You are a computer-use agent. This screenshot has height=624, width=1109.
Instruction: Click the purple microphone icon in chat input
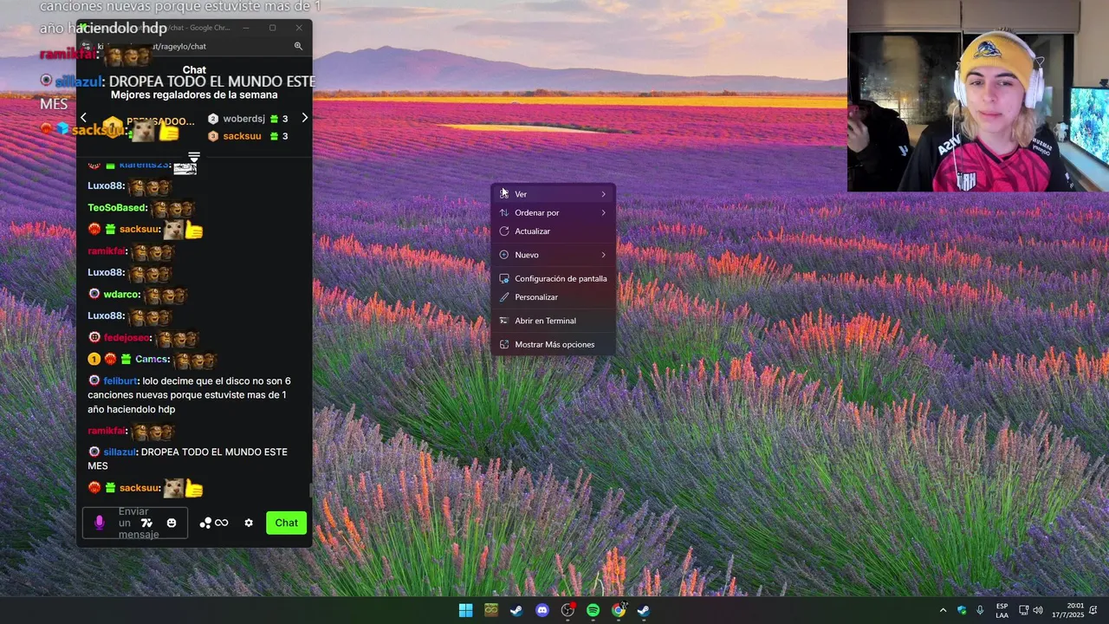click(x=99, y=523)
